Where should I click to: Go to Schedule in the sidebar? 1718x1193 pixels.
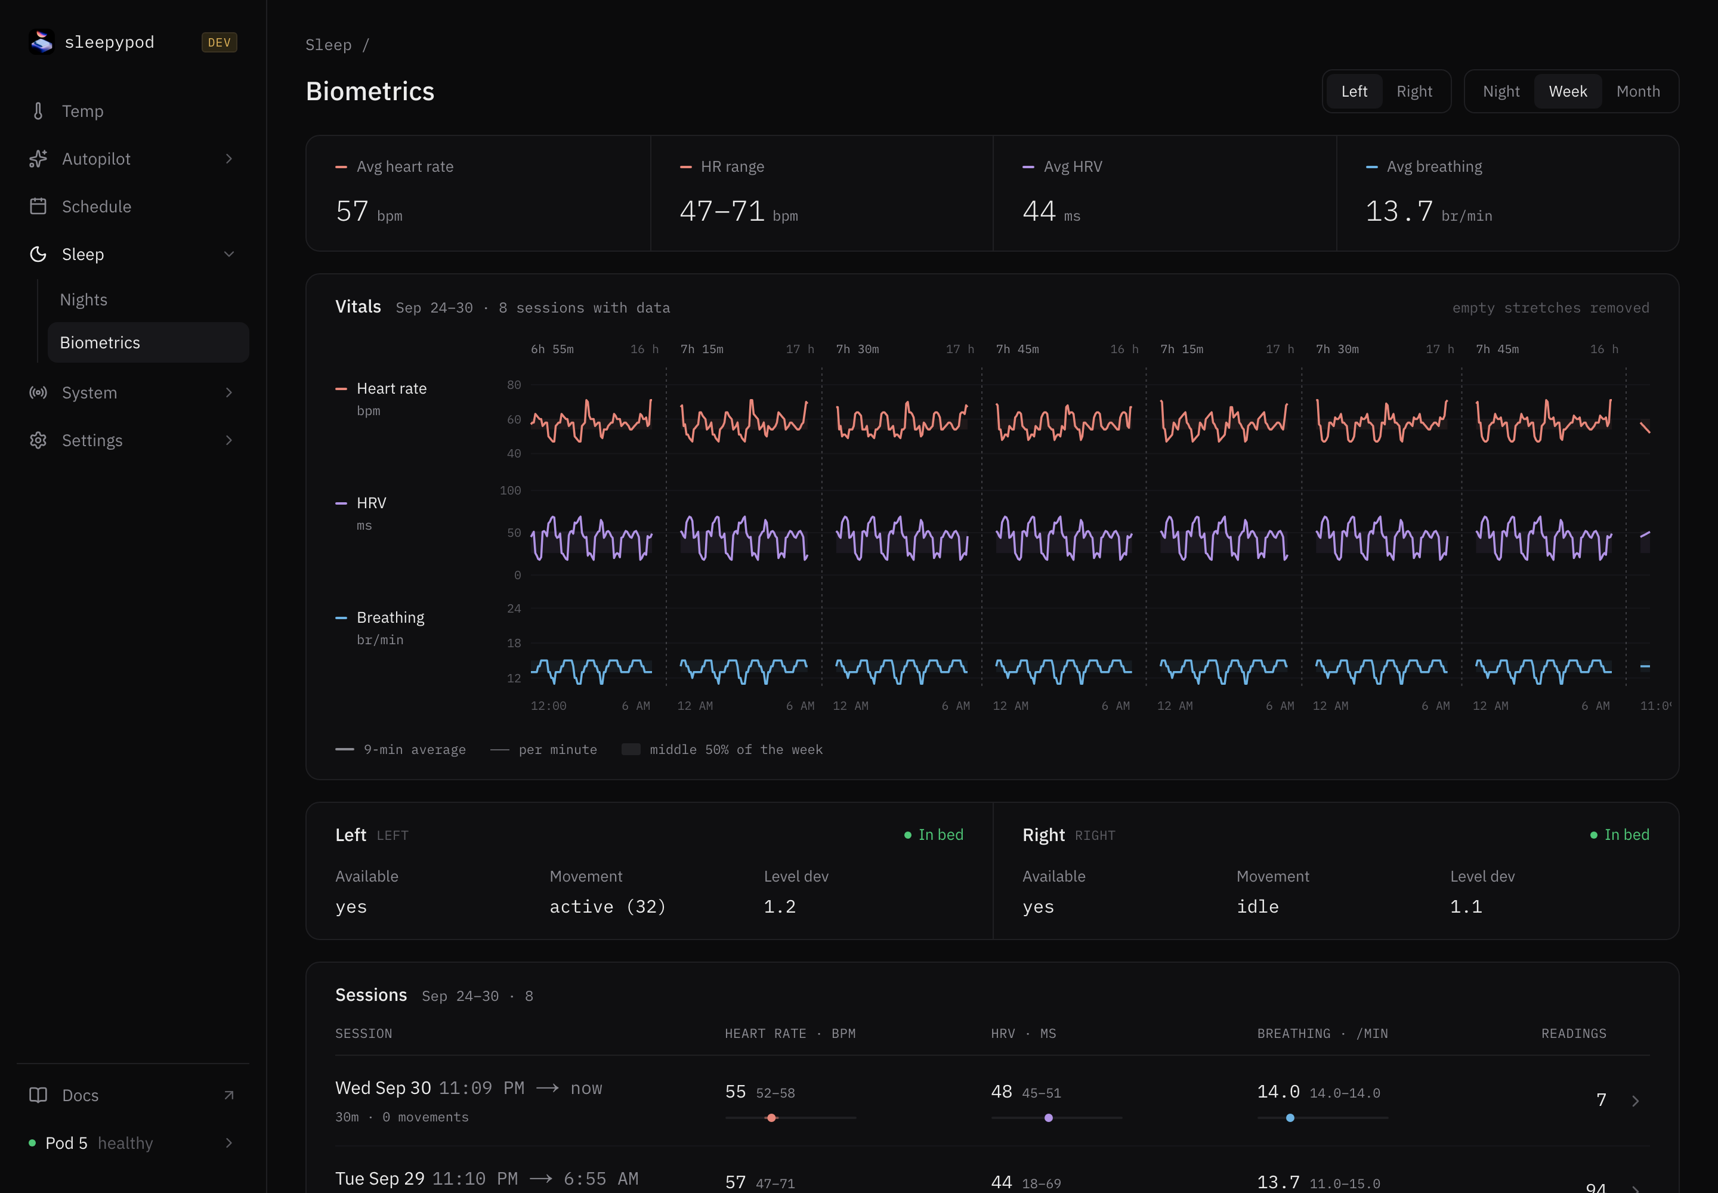coord(133,206)
